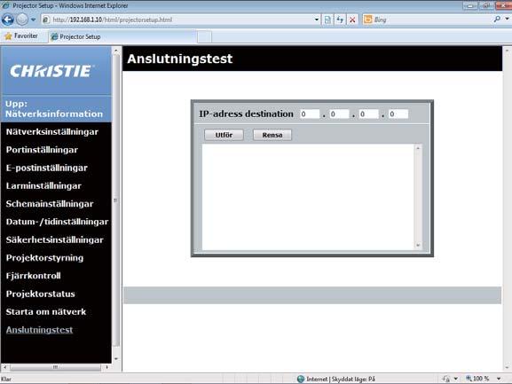Click the red Stop loading icon
Screen dimensions: 512x384
[352, 20]
